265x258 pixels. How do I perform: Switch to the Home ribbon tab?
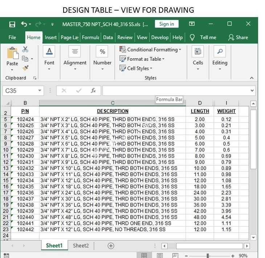pyautogui.click(x=34, y=37)
